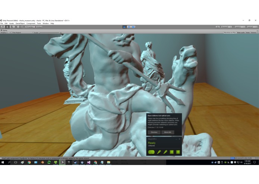Open the SteamVR dropdown menu
The width and height of the screenshot is (259, 184).
coord(152,139)
